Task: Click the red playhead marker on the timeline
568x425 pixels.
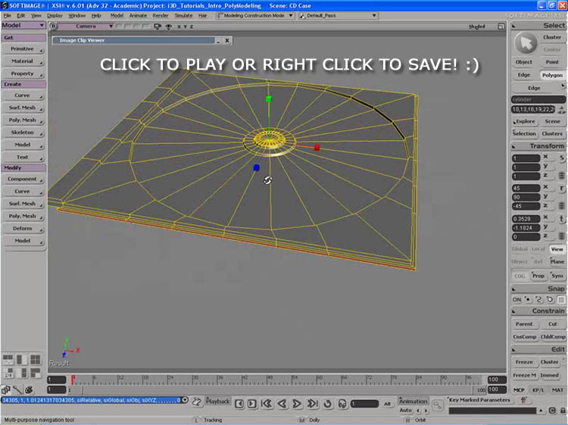Action: (x=73, y=378)
